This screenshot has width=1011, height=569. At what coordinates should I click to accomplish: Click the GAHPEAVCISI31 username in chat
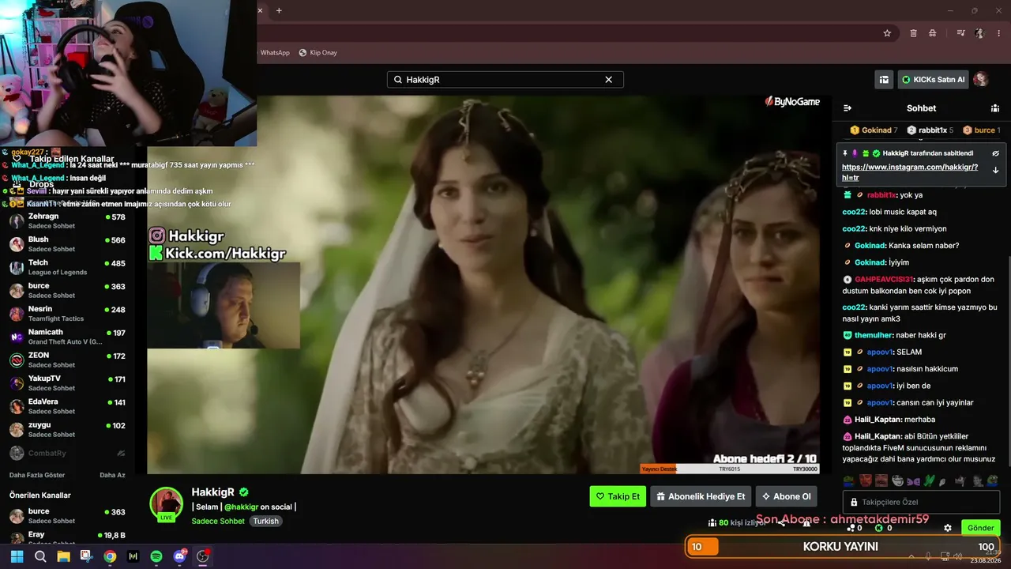[x=884, y=280]
